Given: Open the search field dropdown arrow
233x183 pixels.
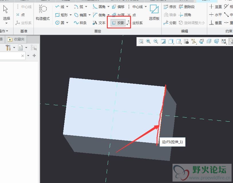Looking at the screenshot, I should [x=28, y=56].
